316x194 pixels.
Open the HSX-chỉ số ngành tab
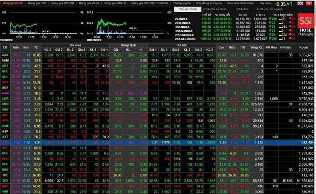(269, 9)
